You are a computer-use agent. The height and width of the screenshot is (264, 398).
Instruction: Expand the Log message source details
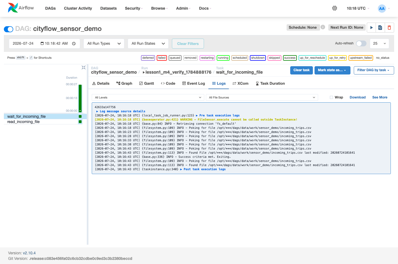click(121, 111)
